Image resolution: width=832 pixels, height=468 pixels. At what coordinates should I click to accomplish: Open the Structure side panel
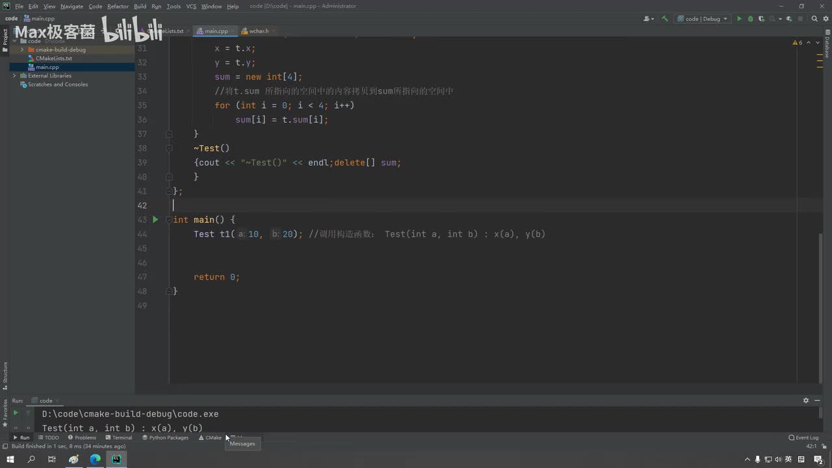pos(5,376)
